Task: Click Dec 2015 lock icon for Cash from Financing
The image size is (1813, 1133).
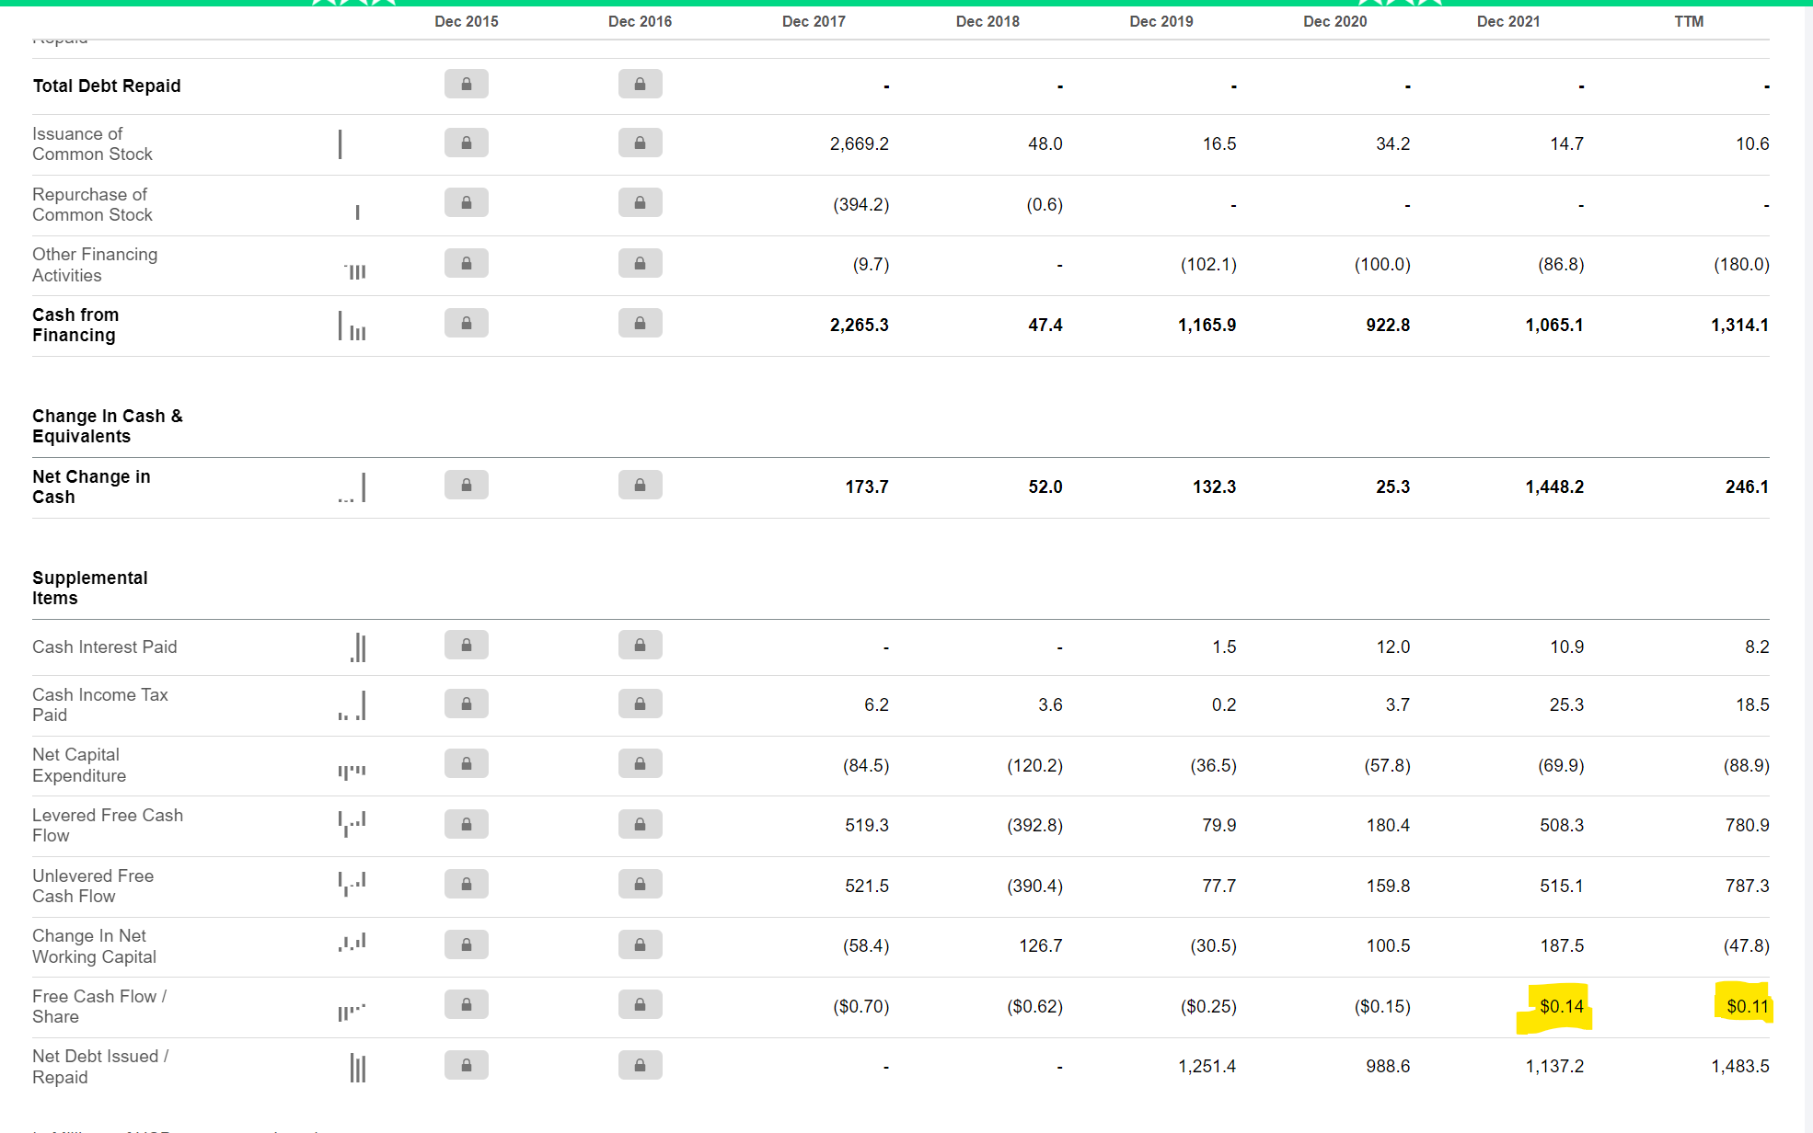Action: tap(467, 324)
